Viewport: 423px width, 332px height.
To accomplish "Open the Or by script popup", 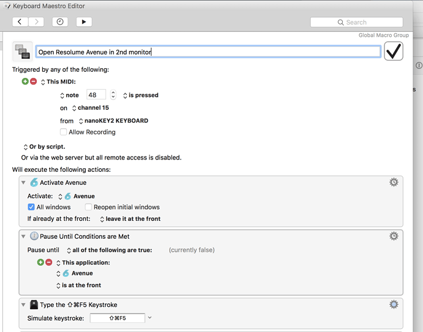I will pos(45,147).
